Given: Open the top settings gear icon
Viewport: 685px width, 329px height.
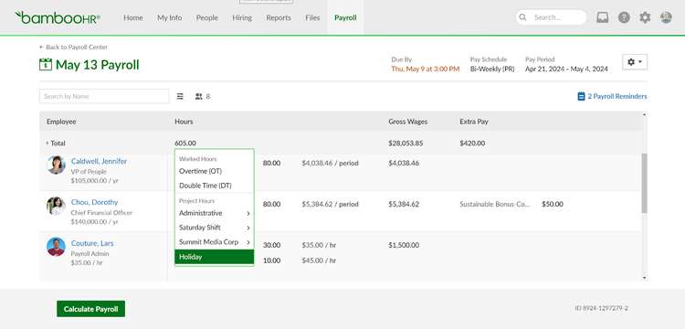Looking at the screenshot, I should (x=645, y=17).
